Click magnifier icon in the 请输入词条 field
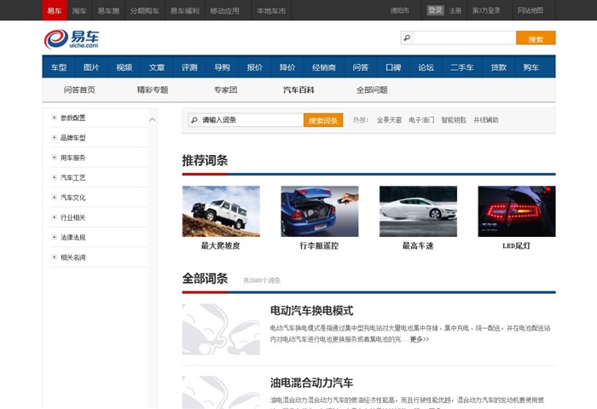The image size is (597, 409). click(x=194, y=120)
